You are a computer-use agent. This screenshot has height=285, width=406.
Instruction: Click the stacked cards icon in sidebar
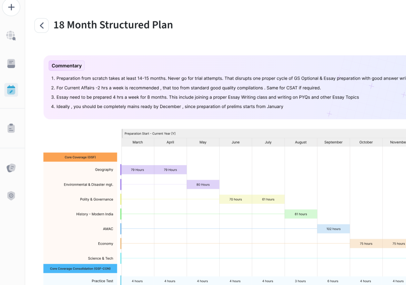(11, 168)
